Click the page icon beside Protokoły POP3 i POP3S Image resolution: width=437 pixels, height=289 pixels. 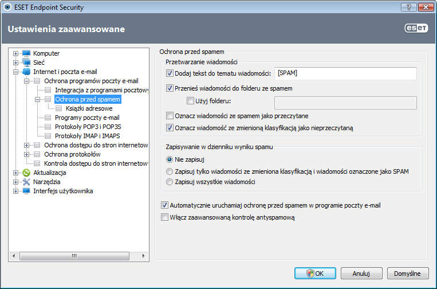pos(48,127)
